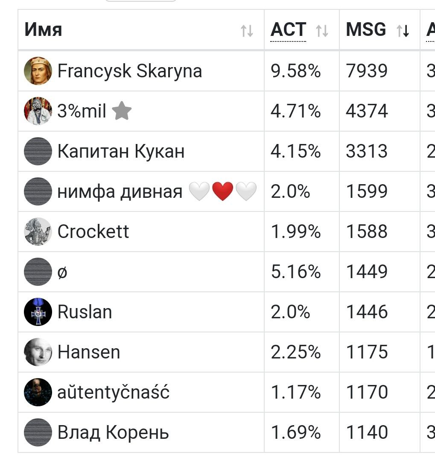
Task: Open the 3%mil avatar picture
Action: point(38,111)
